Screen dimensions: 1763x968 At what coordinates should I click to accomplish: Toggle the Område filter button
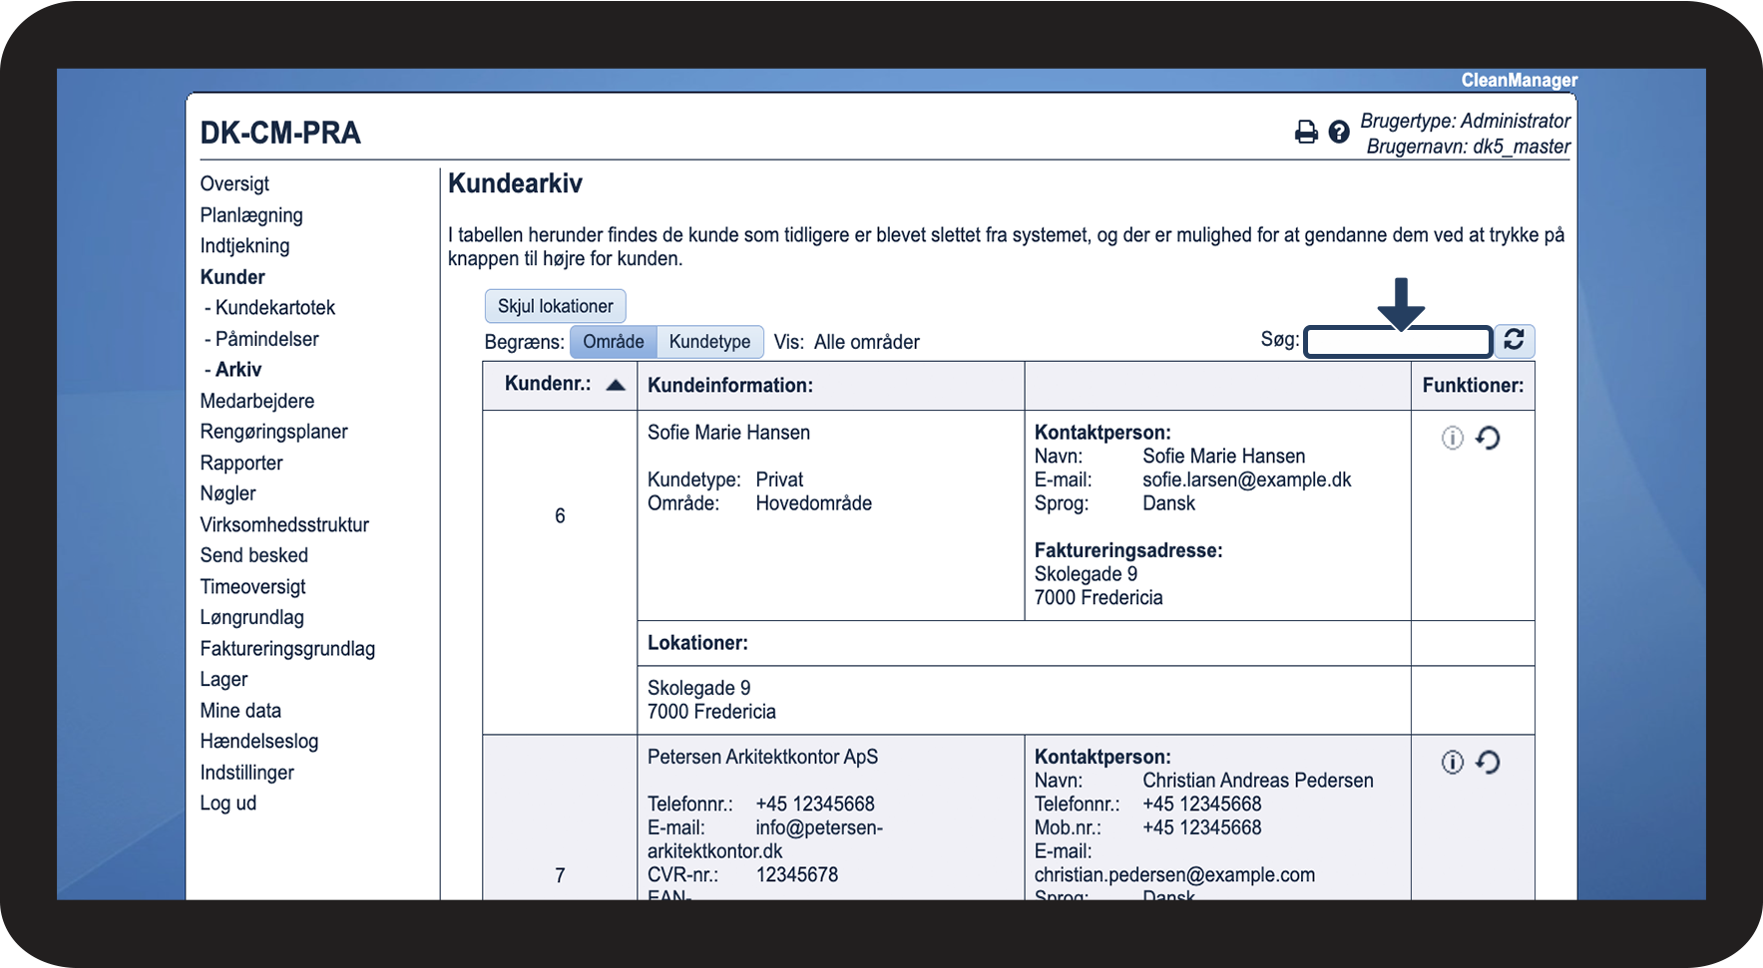point(613,342)
